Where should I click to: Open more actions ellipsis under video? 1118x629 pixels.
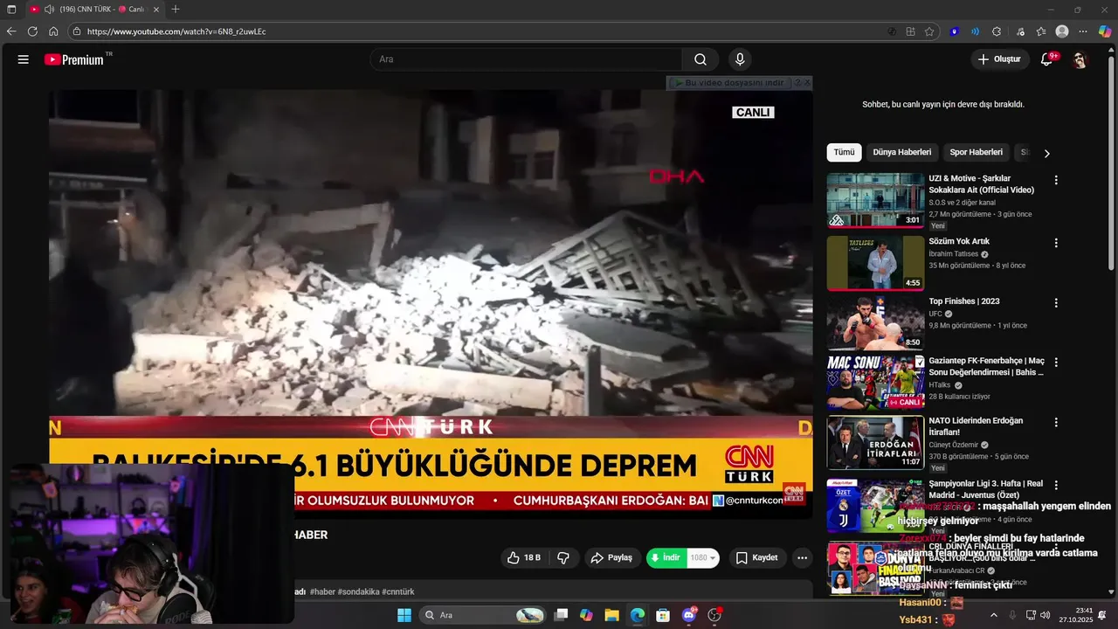click(x=802, y=557)
